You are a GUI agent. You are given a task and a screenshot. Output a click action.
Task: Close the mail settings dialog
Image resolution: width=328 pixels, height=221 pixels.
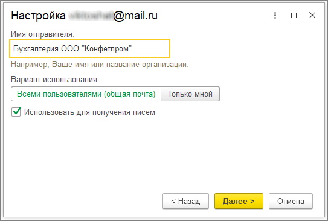tap(312, 15)
